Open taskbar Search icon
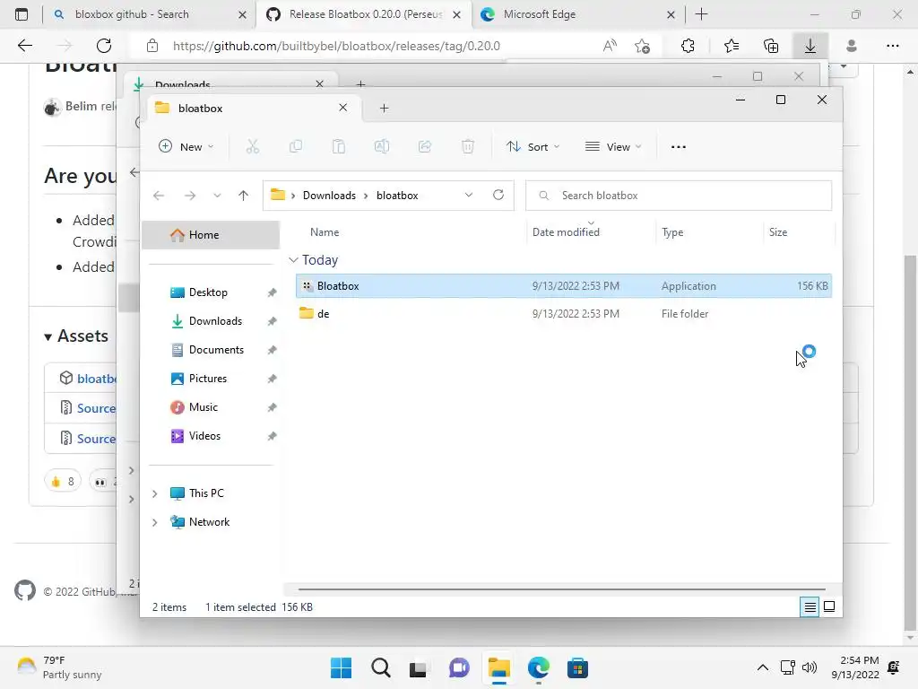The width and height of the screenshot is (918, 689). coord(380,667)
